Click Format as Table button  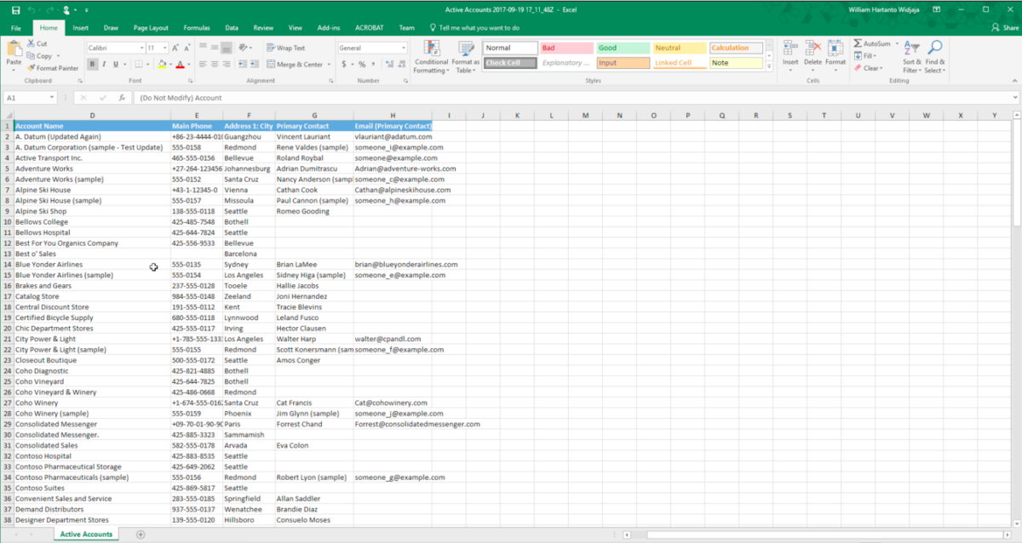[x=466, y=56]
